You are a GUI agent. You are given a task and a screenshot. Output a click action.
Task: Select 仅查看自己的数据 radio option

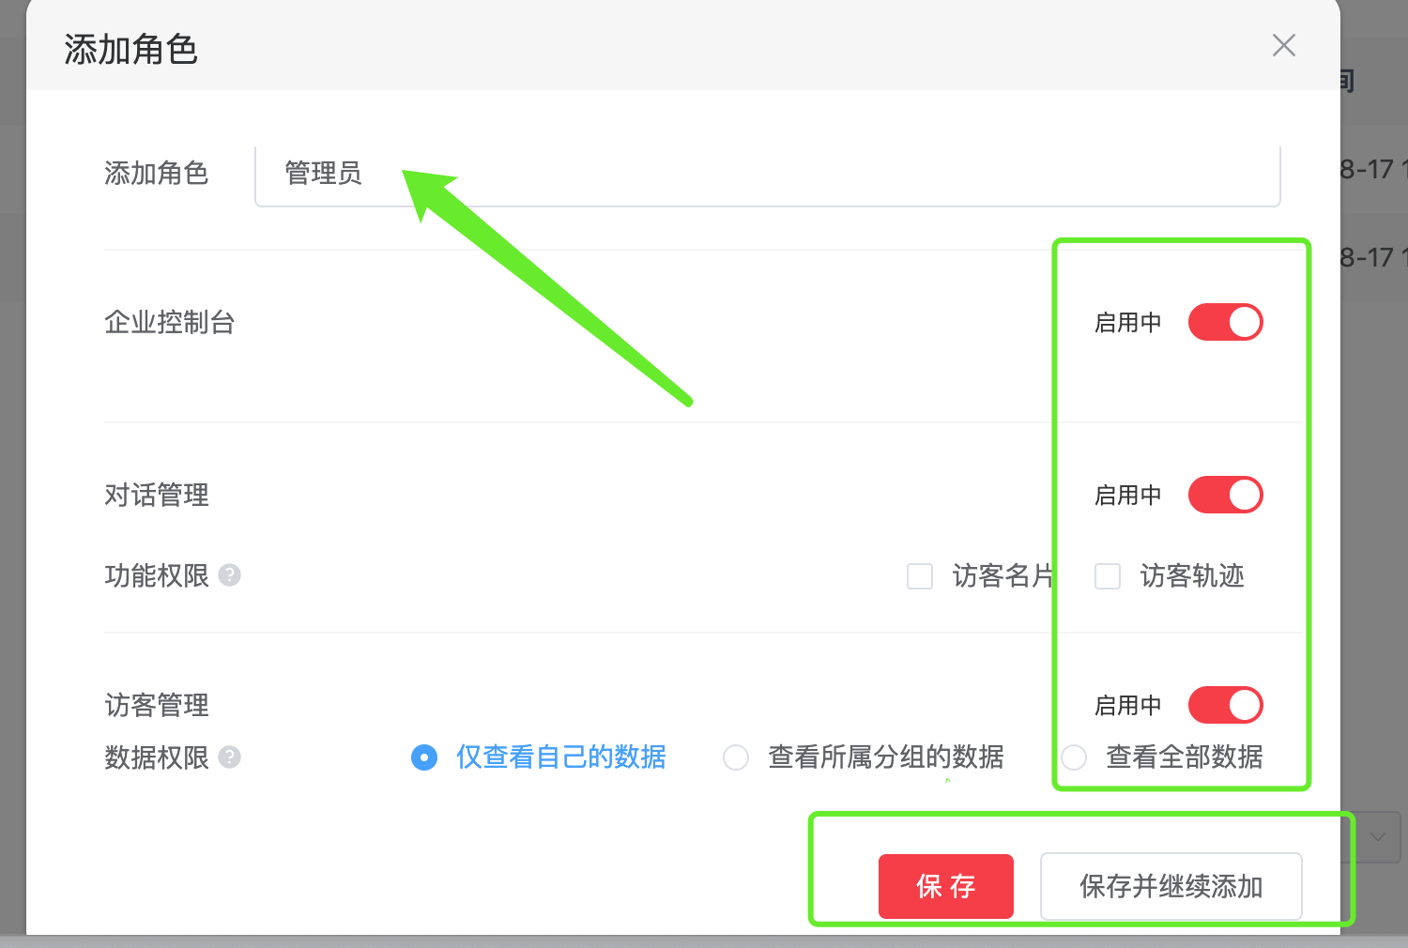(x=424, y=757)
